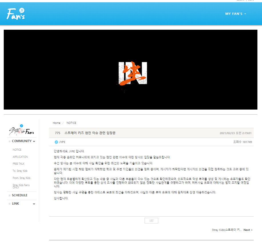262x244 pixels.
Task: Click the view count 조회수 181749
Action: click(x=243, y=142)
